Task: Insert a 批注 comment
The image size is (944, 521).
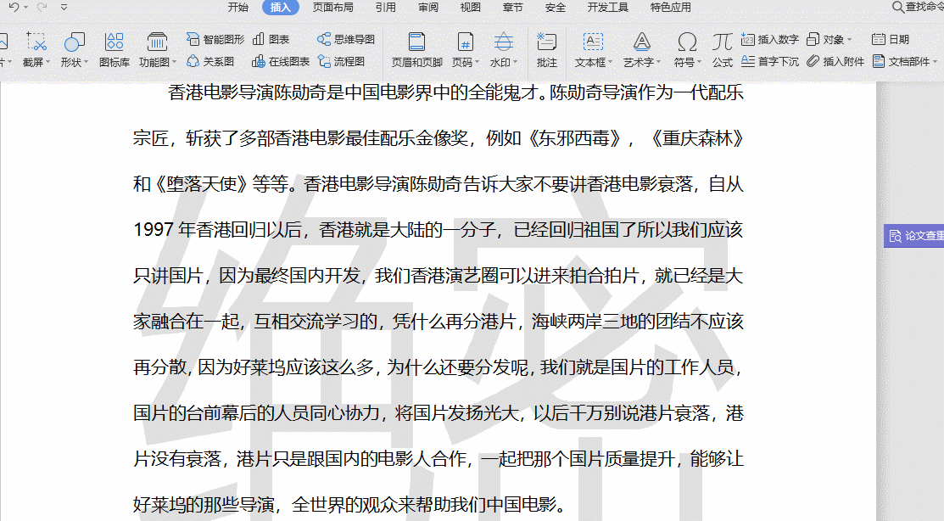Action: [x=546, y=49]
